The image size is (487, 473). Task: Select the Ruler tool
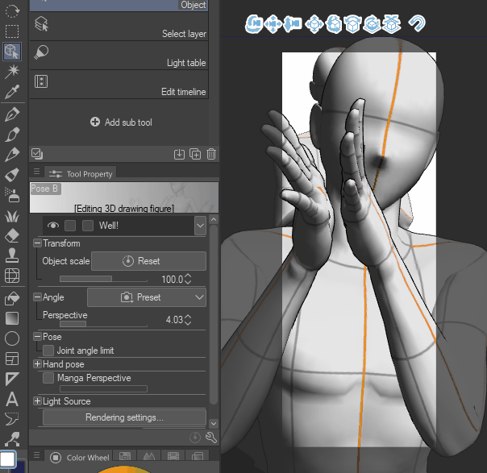click(12, 379)
